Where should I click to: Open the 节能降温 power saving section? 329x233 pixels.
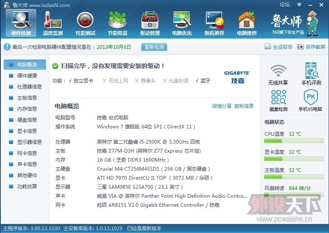117,23
